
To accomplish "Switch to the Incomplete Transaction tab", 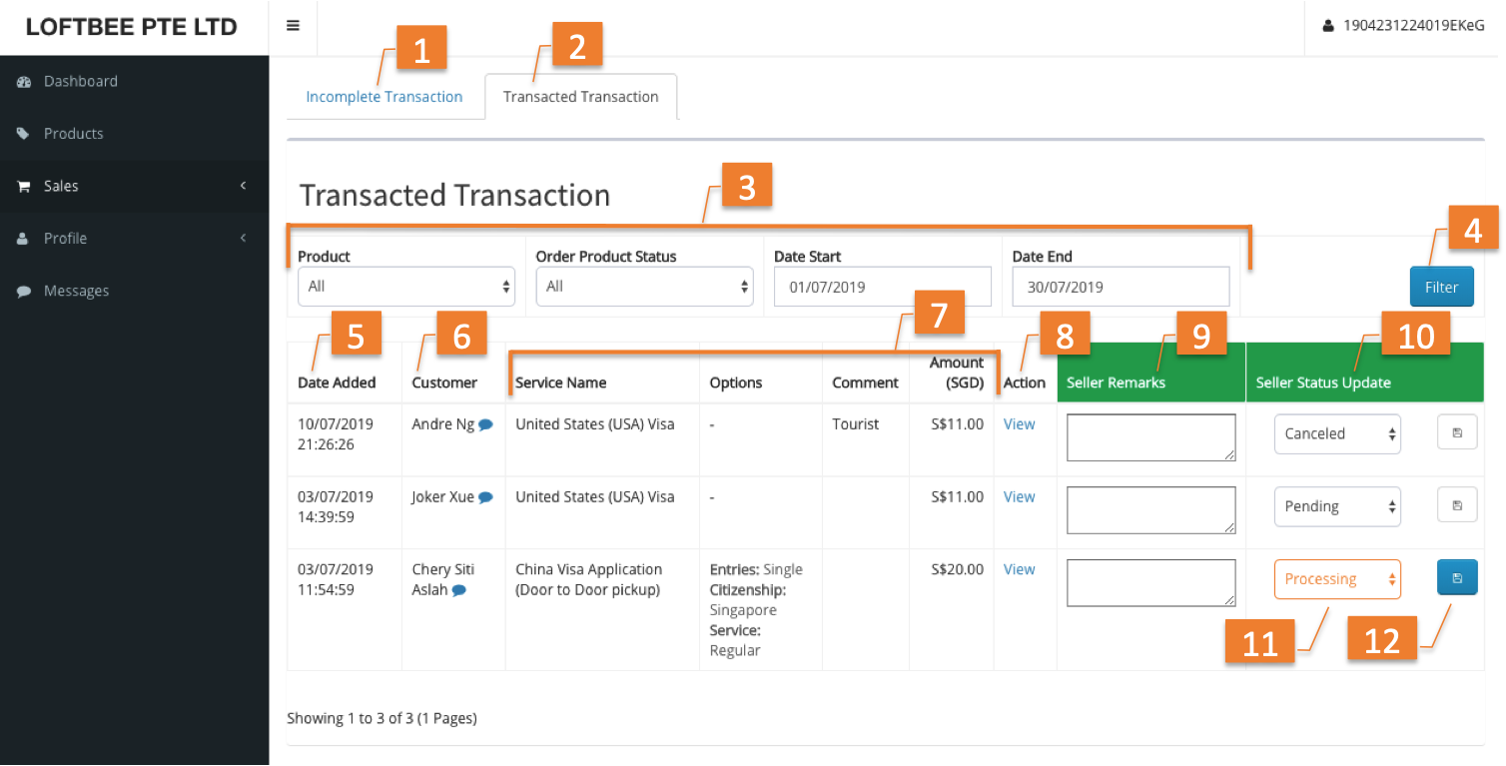I will pyautogui.click(x=384, y=97).
